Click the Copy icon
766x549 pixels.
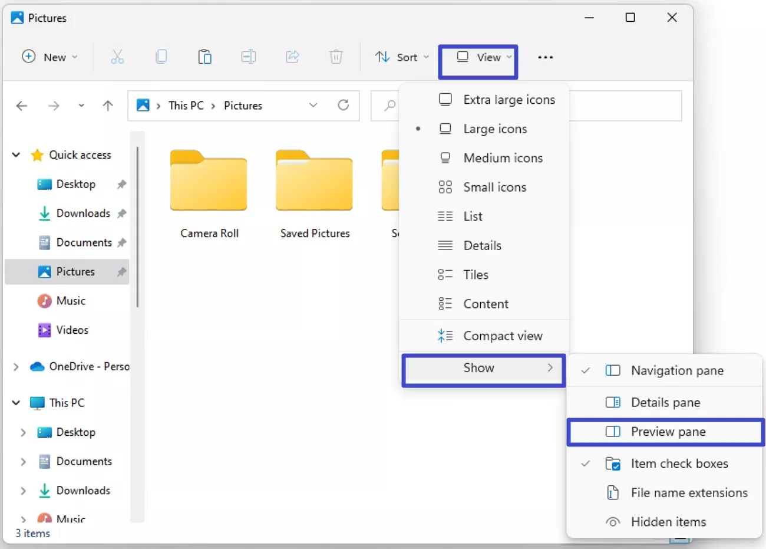coord(161,57)
